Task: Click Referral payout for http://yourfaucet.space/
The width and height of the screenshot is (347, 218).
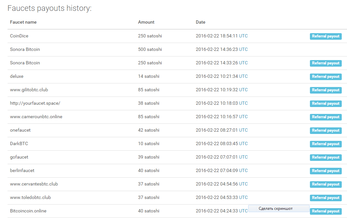Action: click(326, 103)
